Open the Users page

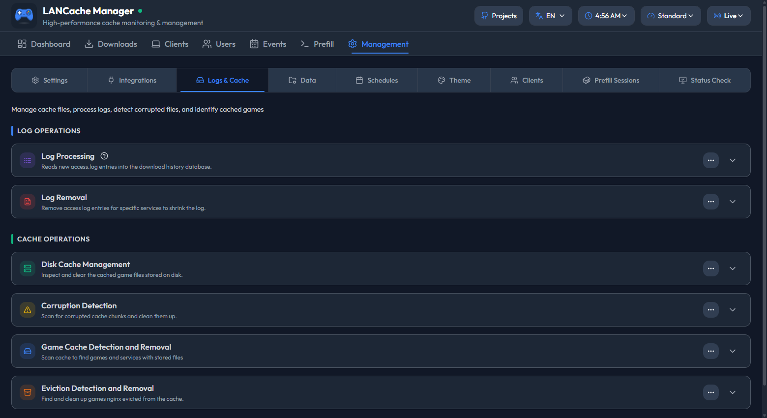(219, 44)
